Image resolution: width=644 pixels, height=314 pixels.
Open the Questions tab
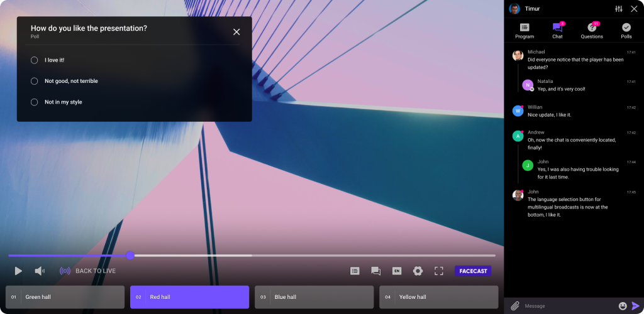[592, 31]
